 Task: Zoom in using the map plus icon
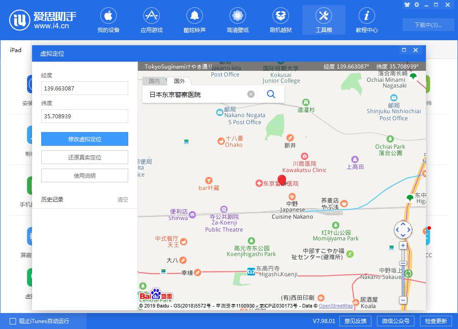(x=403, y=245)
